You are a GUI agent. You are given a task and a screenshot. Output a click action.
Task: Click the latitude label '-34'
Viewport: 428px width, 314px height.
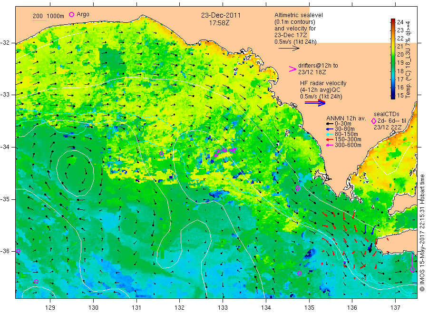[x=5, y=147]
